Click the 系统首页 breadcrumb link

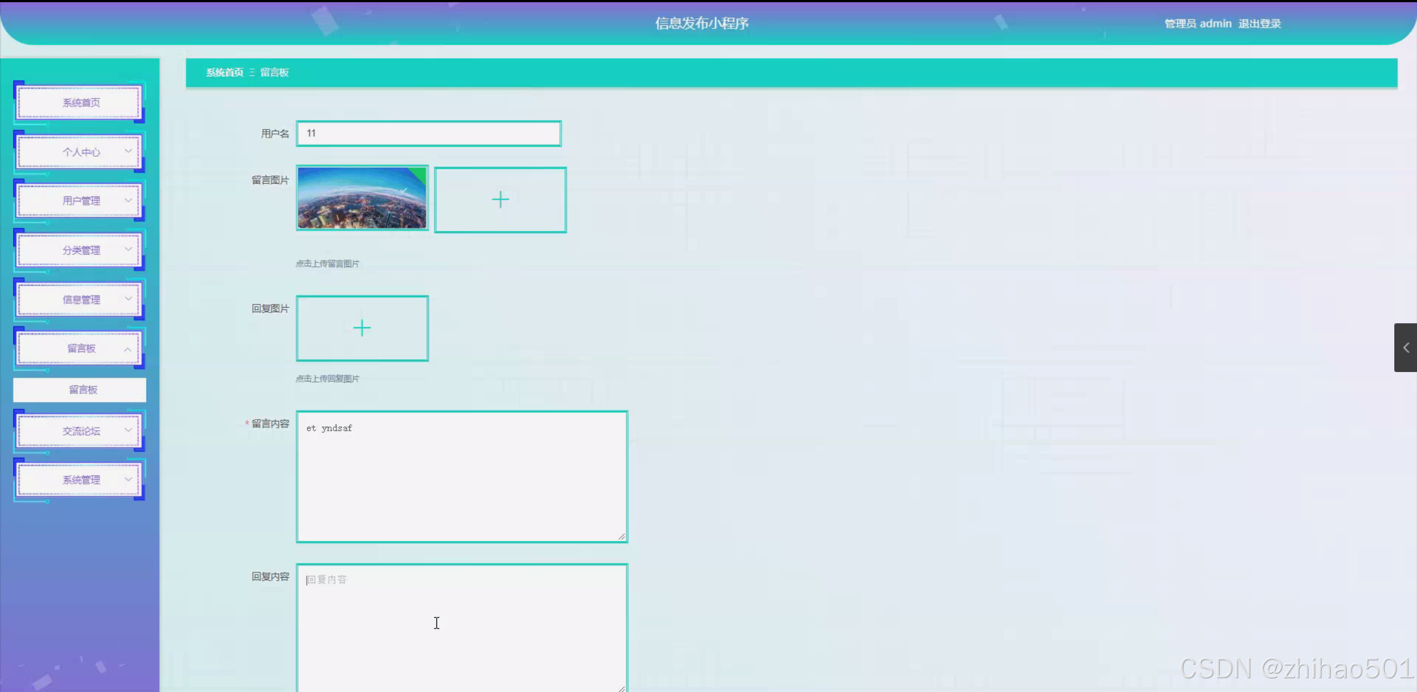pyautogui.click(x=224, y=73)
